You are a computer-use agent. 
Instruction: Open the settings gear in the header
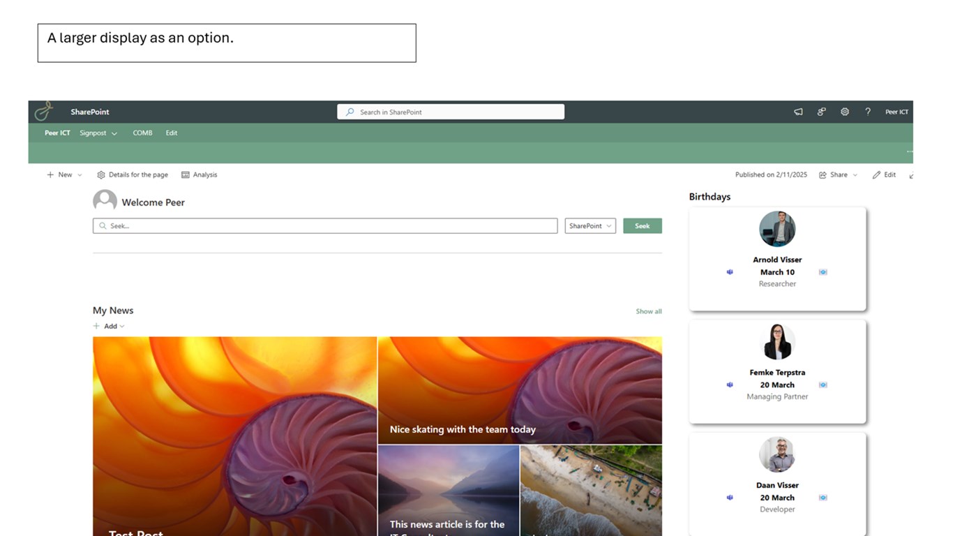[845, 112]
